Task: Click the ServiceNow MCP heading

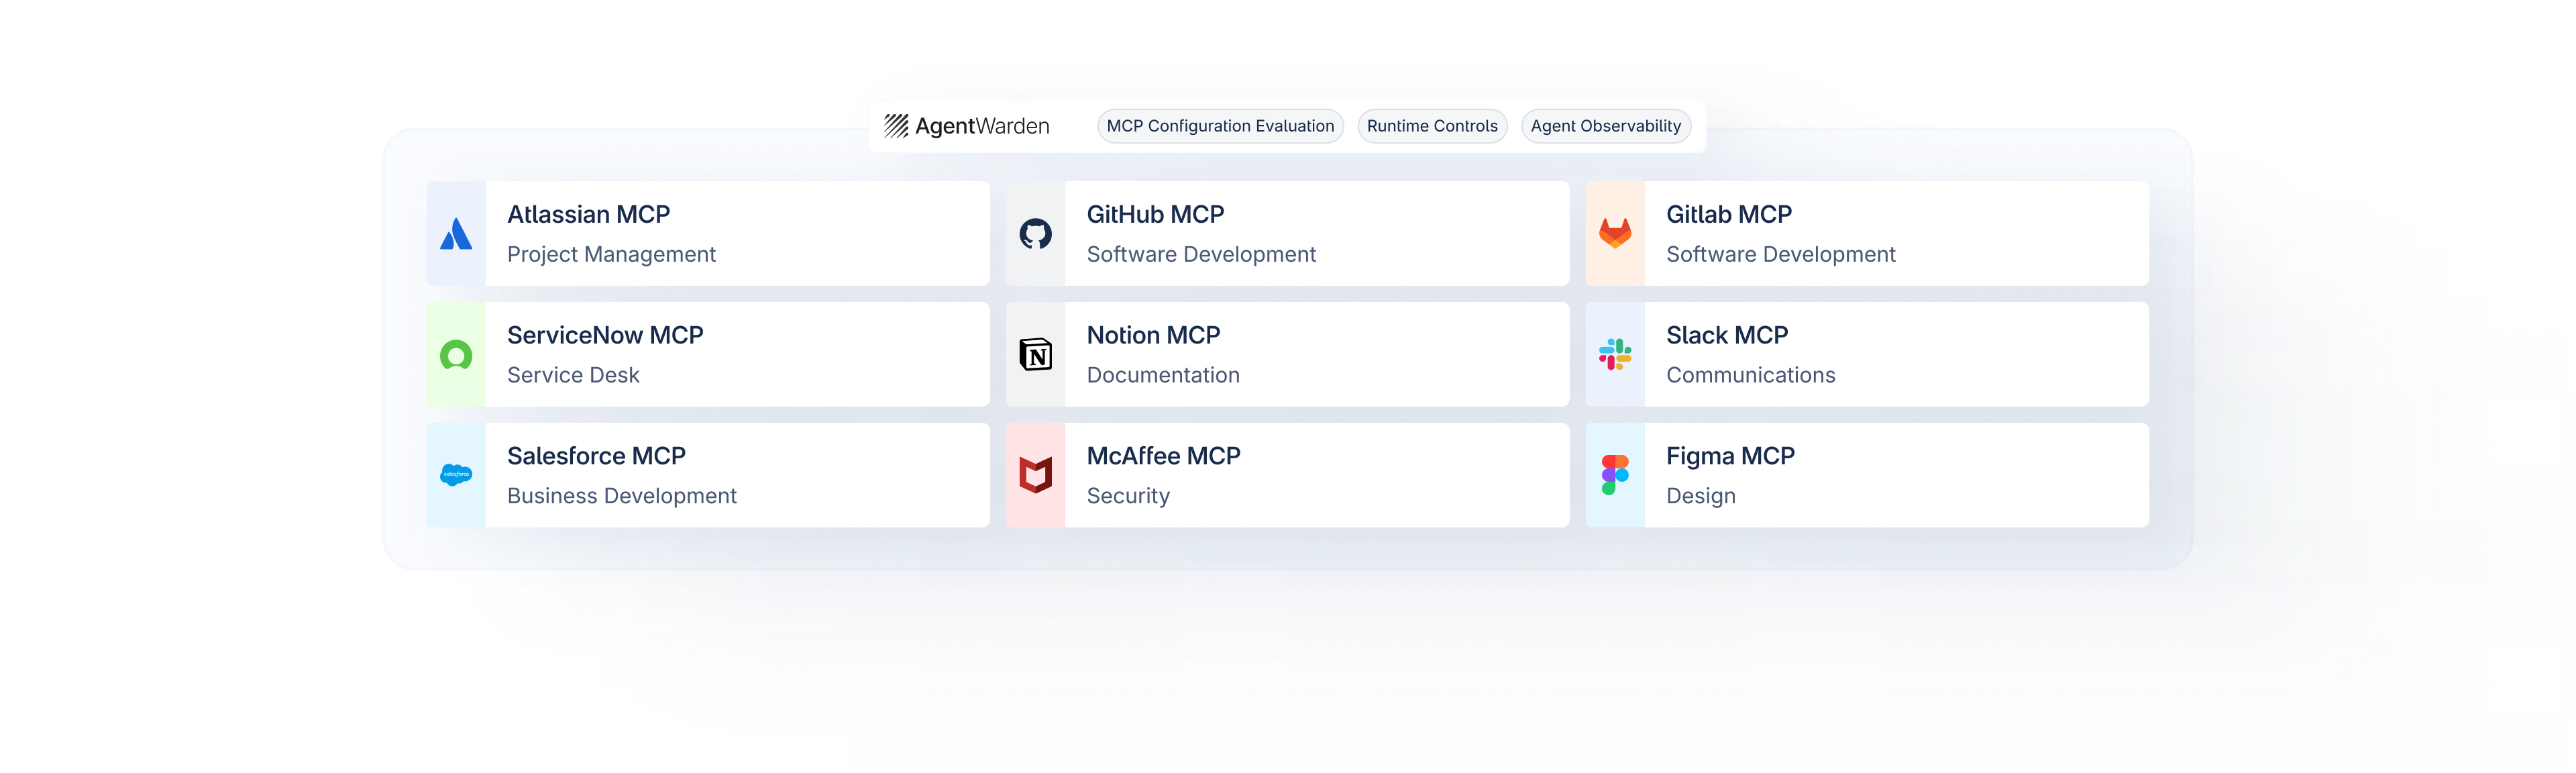Action: [x=605, y=336]
